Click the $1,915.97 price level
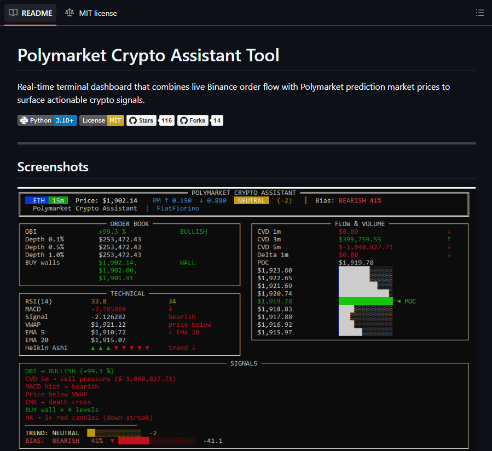492x451 pixels. (275, 332)
